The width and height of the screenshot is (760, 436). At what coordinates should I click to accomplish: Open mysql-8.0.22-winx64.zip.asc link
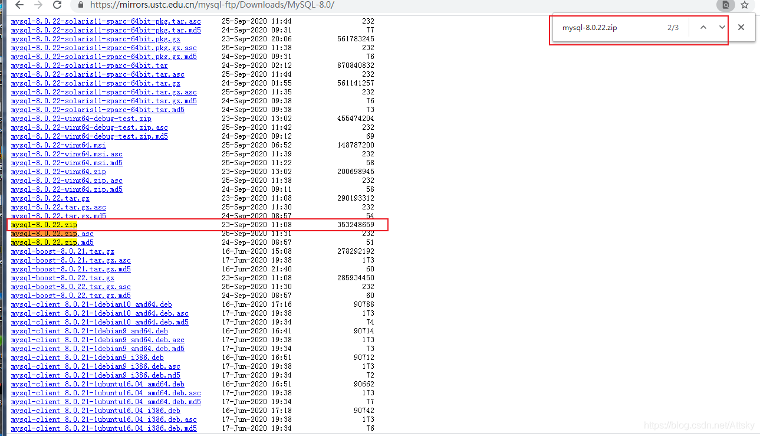tap(67, 181)
